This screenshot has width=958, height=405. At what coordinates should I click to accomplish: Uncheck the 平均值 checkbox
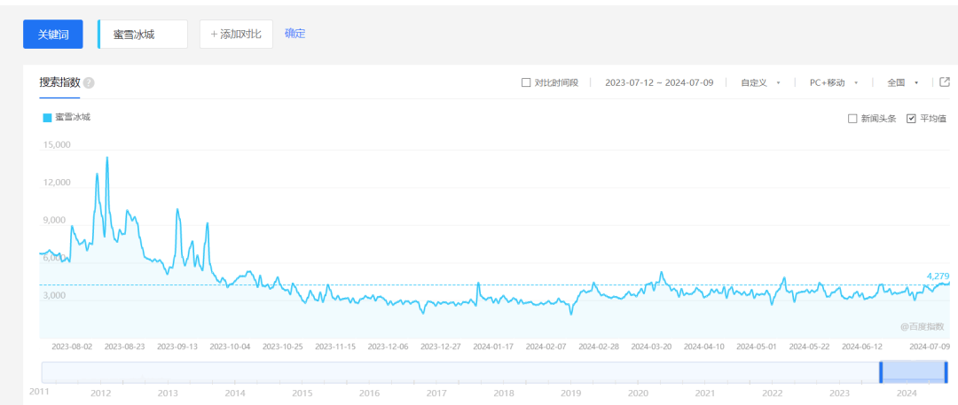911,118
